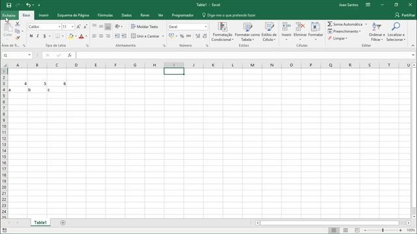Image resolution: width=417 pixels, height=234 pixels.
Task: Open Ordenar e Filtrar menu
Action: (x=377, y=32)
